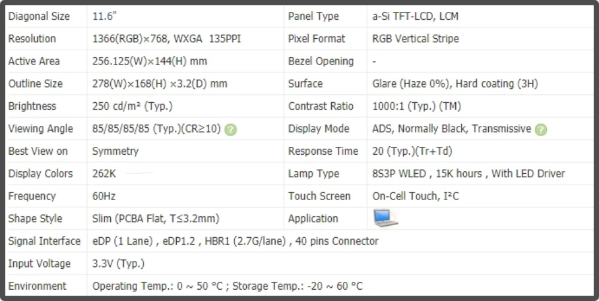Click the Display Mode help question icon
This screenshot has height=301, width=599.
541,130
